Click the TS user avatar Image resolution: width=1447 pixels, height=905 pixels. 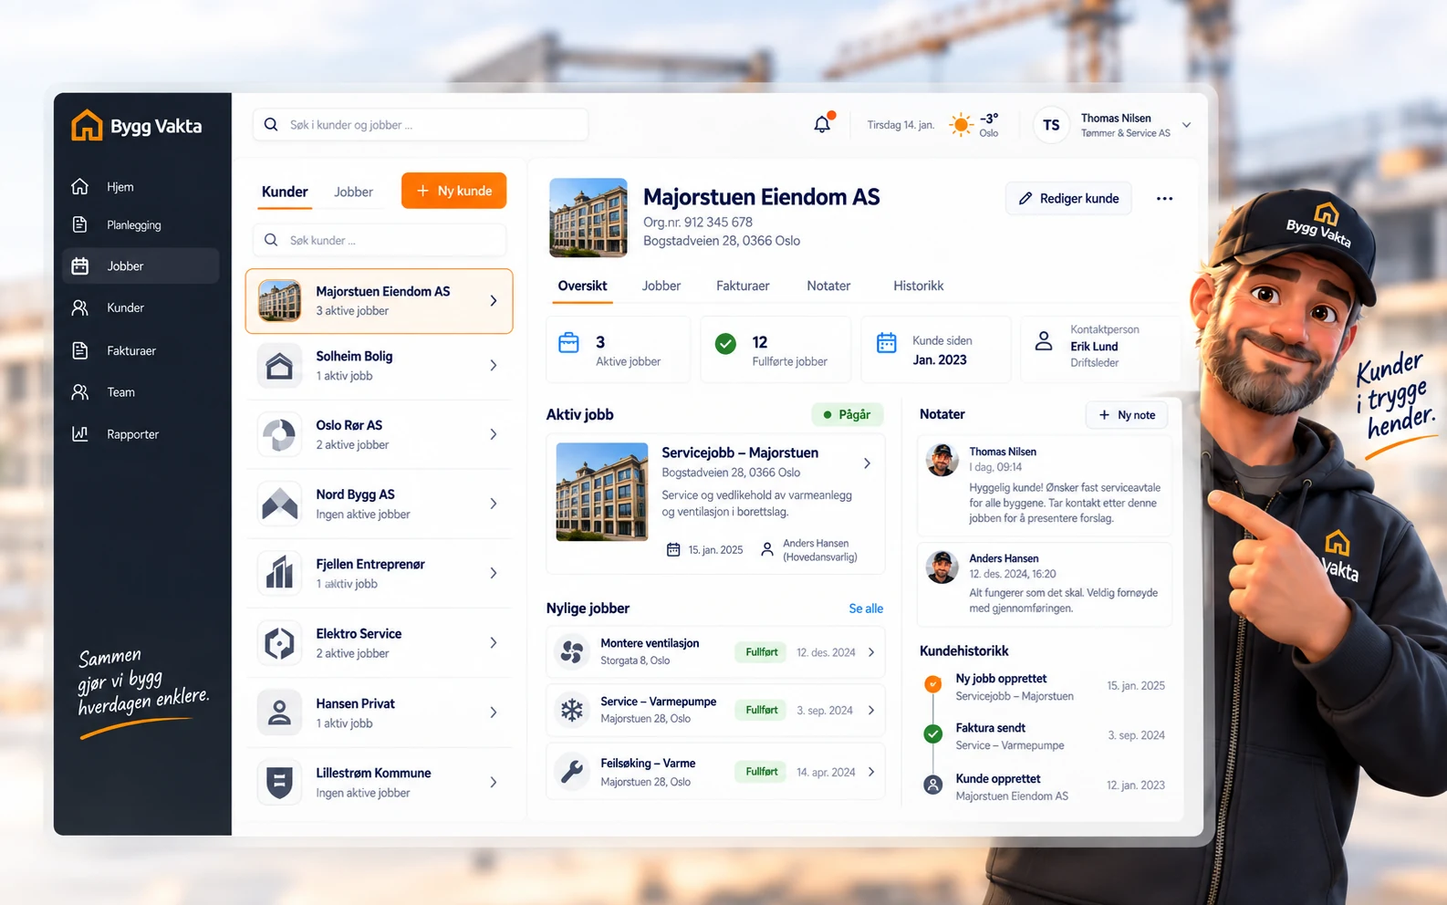(1051, 125)
